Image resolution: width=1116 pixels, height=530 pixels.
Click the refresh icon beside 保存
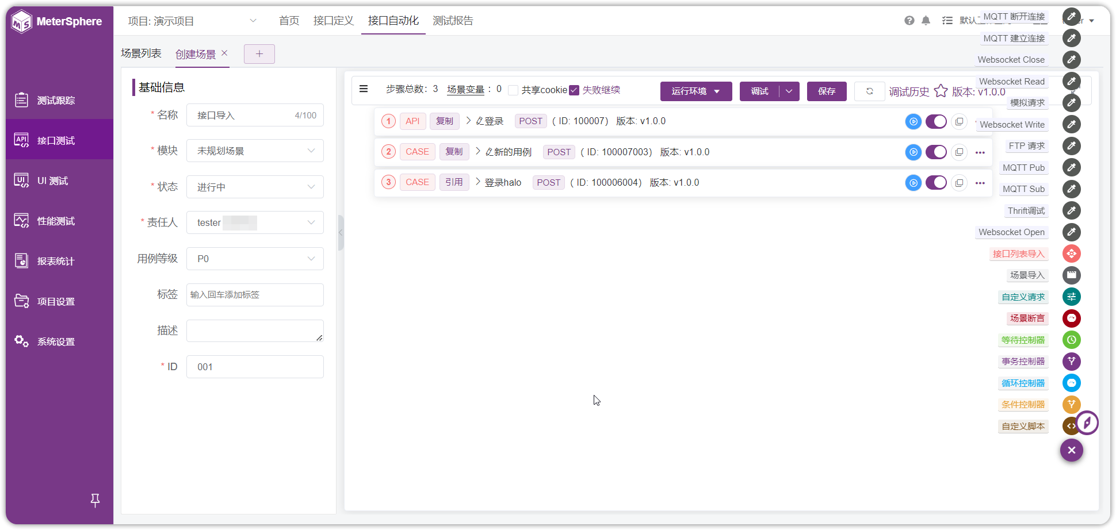pos(869,91)
